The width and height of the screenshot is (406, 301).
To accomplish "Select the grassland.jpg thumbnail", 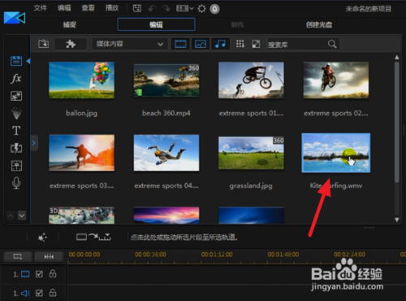I will [251, 153].
